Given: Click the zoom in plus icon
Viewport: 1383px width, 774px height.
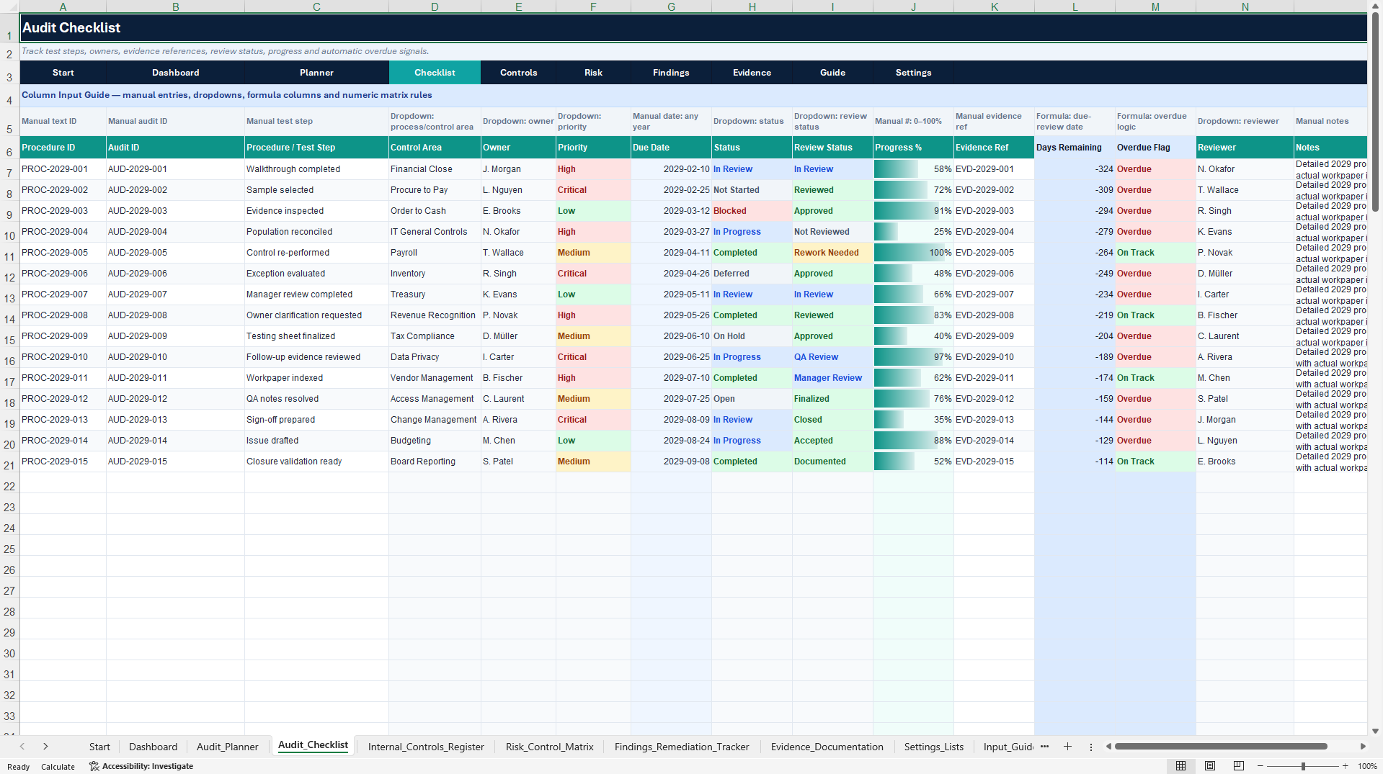Looking at the screenshot, I should [1345, 766].
